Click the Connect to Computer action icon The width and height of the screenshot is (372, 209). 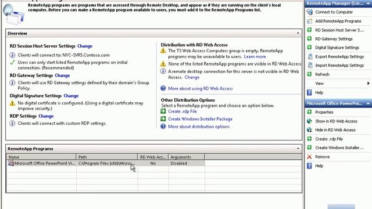[x=310, y=12]
